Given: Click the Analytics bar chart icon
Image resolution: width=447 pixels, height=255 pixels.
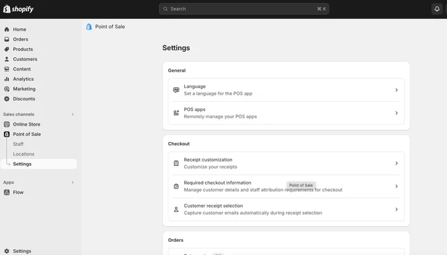Looking at the screenshot, I should click(7, 79).
